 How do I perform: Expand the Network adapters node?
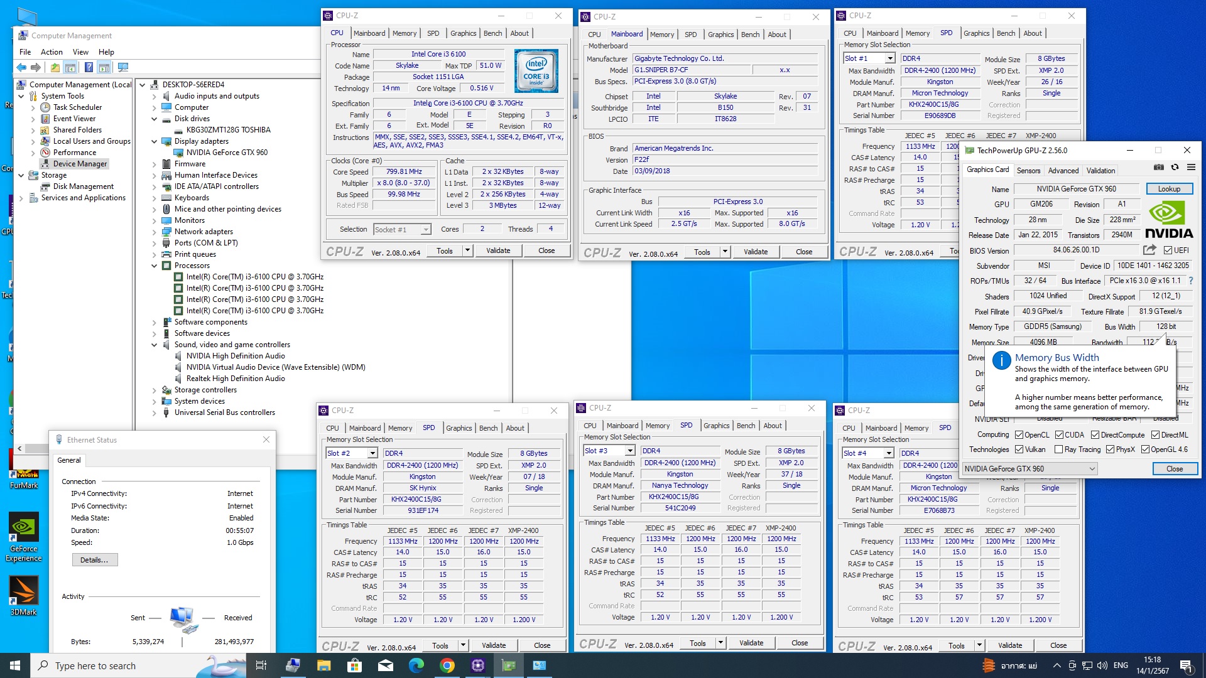tap(155, 232)
